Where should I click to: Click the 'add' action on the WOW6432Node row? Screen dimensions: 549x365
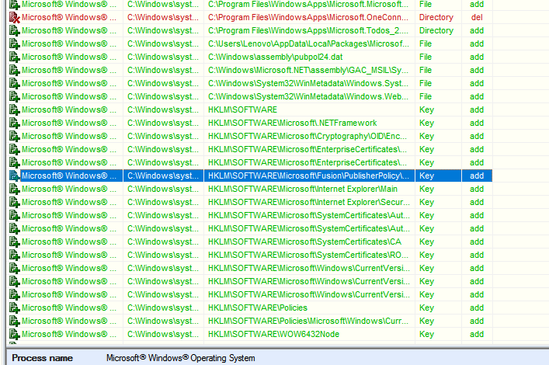click(x=477, y=334)
